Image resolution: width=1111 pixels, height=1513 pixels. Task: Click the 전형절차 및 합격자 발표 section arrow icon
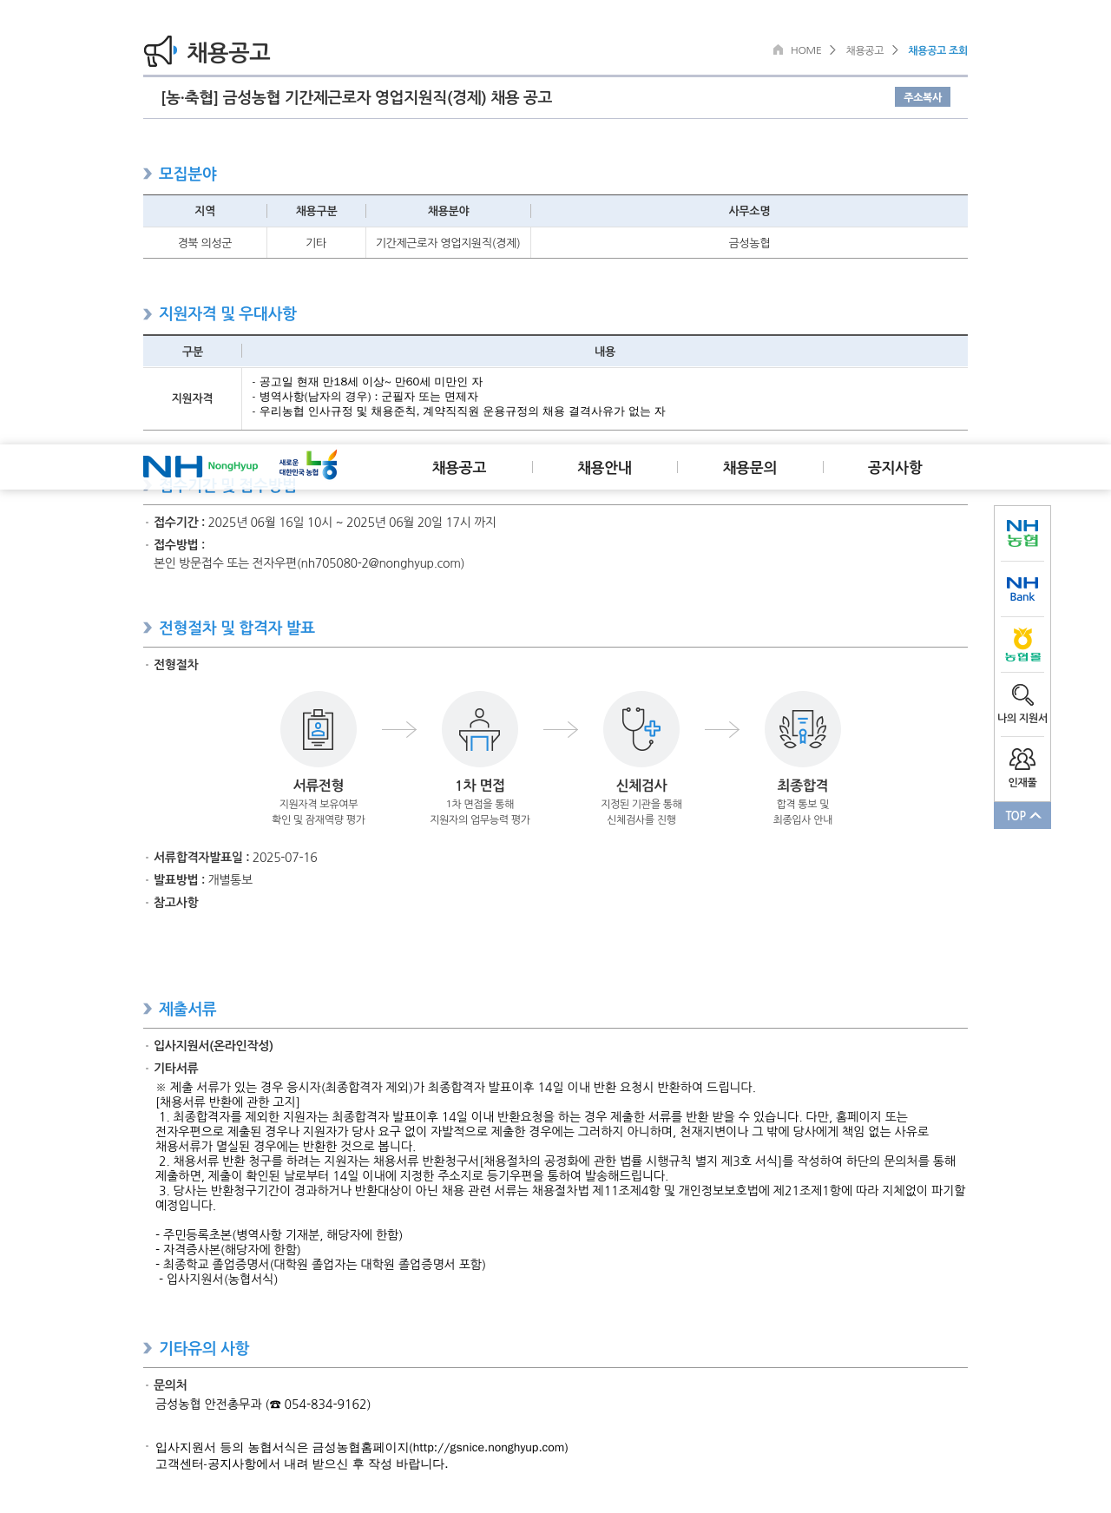click(148, 628)
